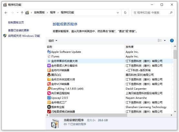The height and width of the screenshot is (132, 179).
Task: Select the Everything 1.4.1.935 search icon
Action: 49,89
